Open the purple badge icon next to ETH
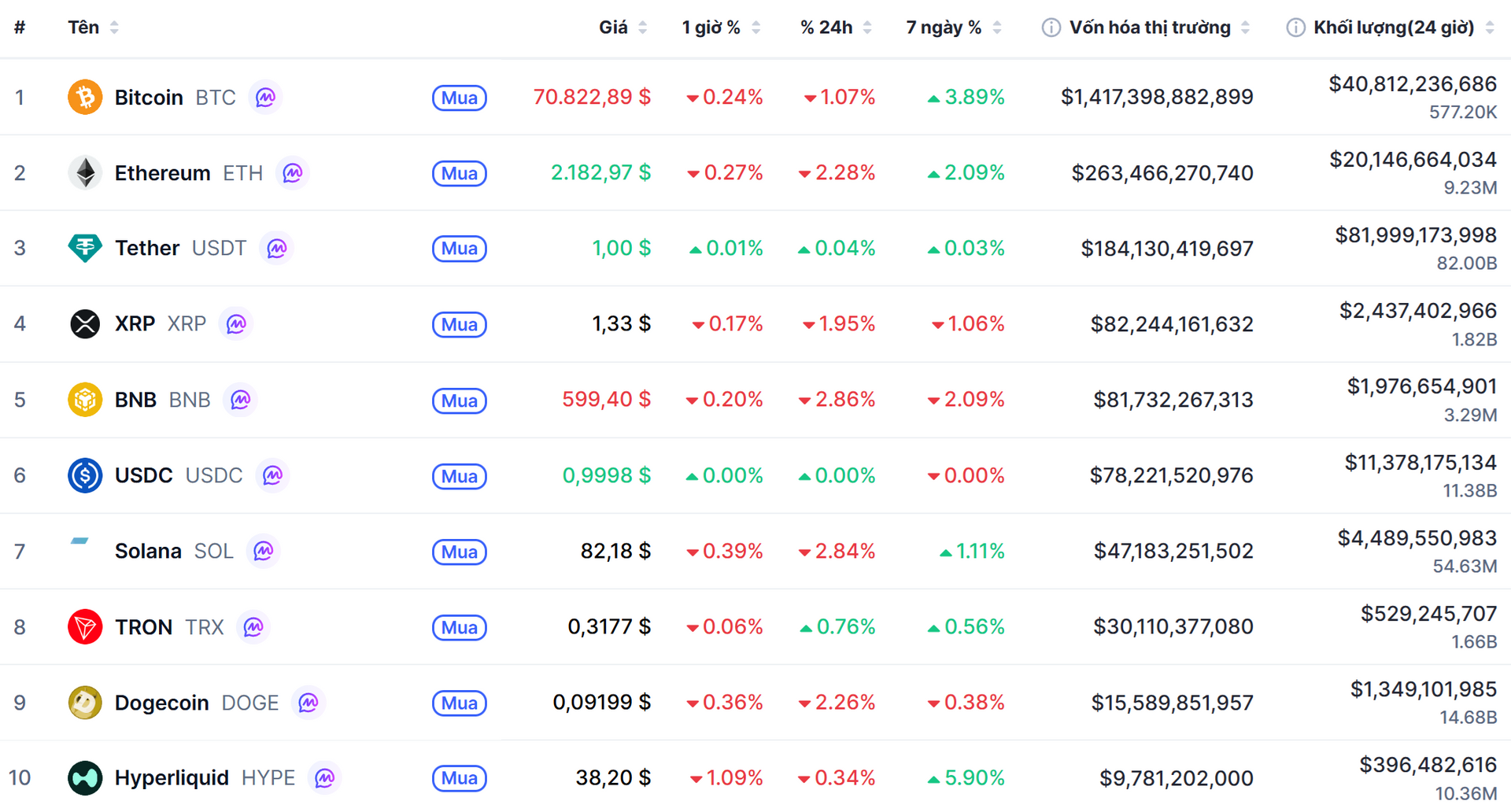1511x812 pixels. pos(293,173)
